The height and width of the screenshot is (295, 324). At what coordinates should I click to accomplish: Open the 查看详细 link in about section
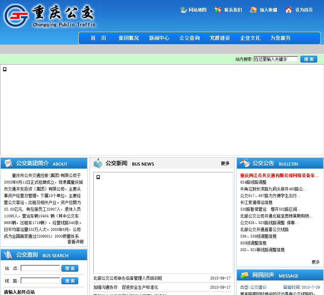[75, 242]
